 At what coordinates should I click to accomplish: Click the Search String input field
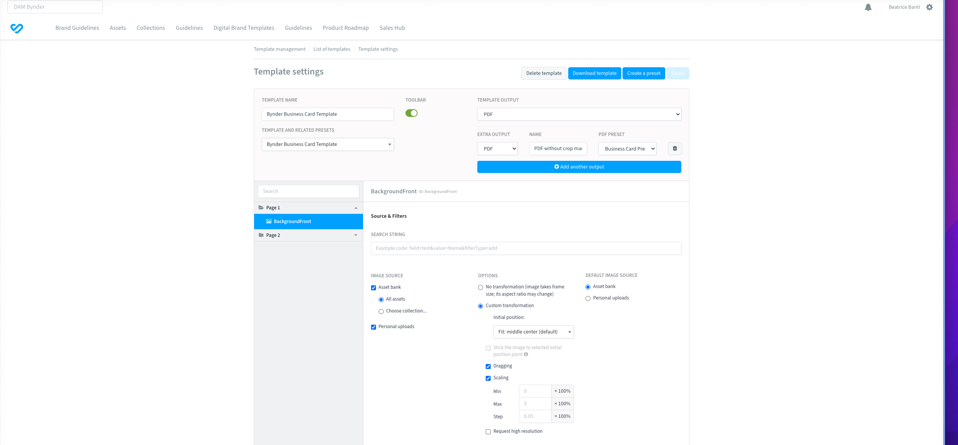click(x=526, y=248)
